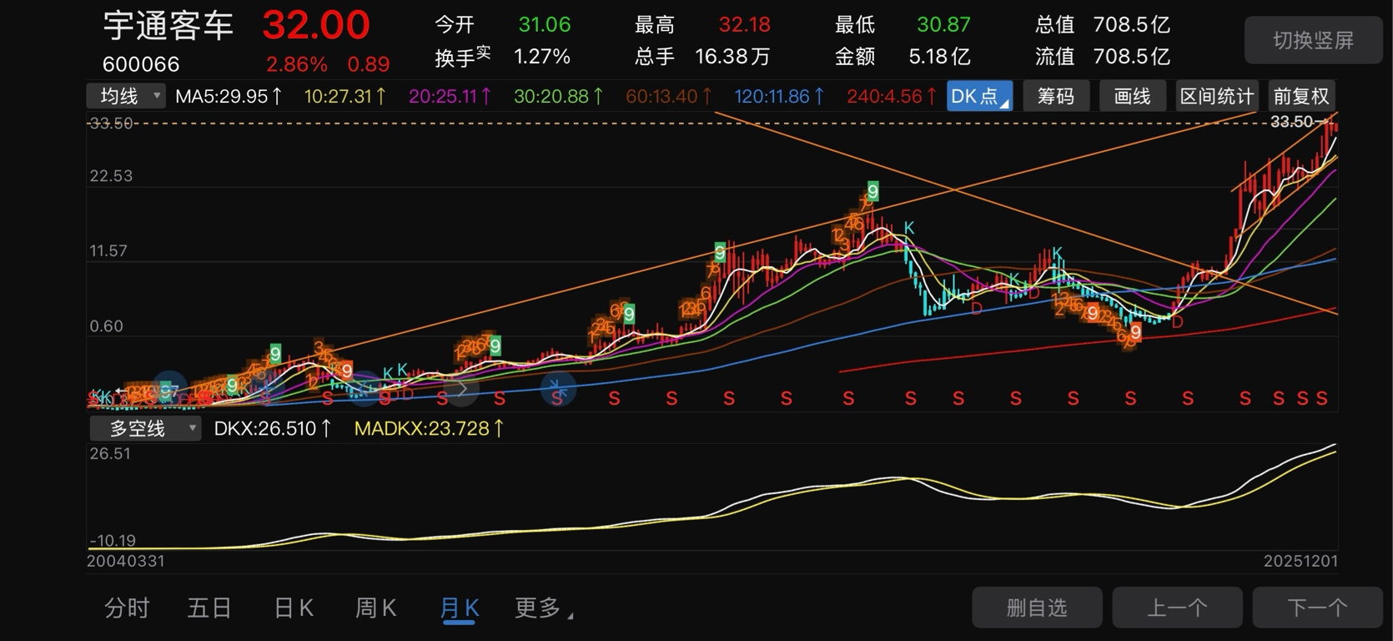Tap the stock name 宇通客车

[168, 26]
